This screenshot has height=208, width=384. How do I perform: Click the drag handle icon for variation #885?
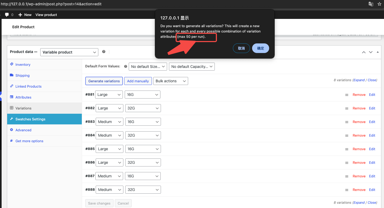tap(347, 149)
